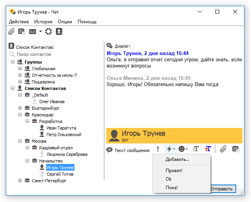
Task: Choose Добавить... in quick replies menu
Action: tap(177, 159)
